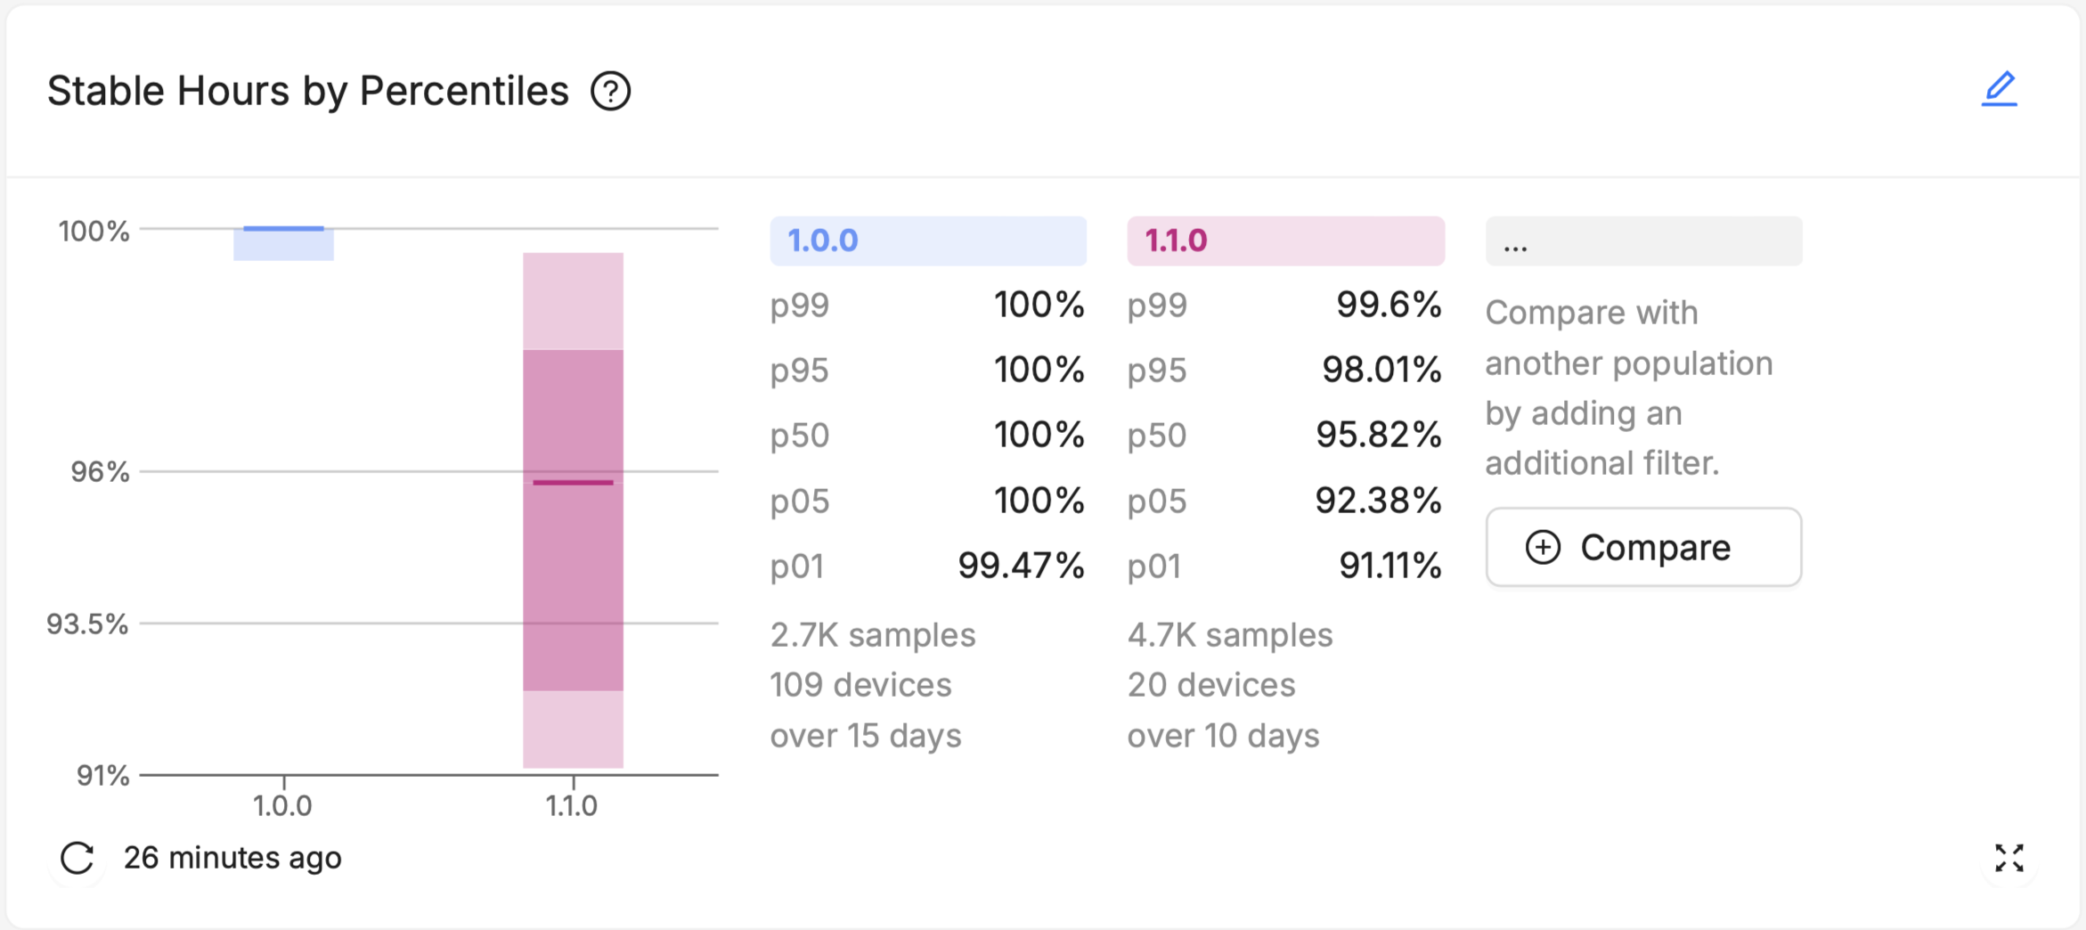Click the p01 value 99.47%
Viewport: 2086px width, 930px height.
click(1021, 565)
